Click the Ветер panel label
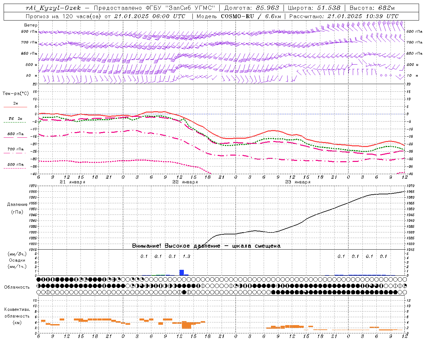Image resolution: width=424 pixels, height=339 pixels. tap(31, 25)
